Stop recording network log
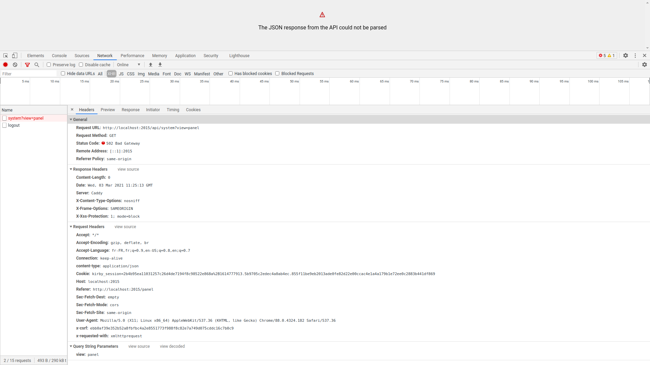650x365 pixels. (x=5, y=65)
